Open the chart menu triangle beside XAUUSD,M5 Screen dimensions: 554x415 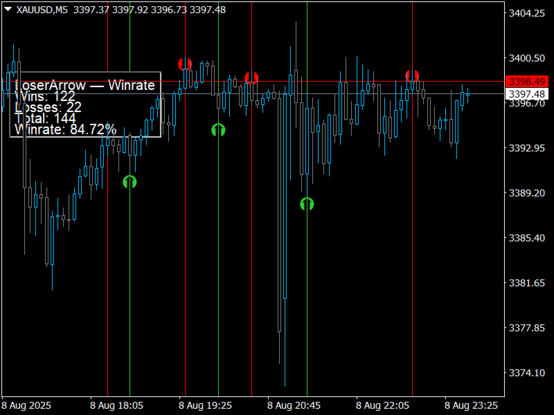(x=8, y=10)
